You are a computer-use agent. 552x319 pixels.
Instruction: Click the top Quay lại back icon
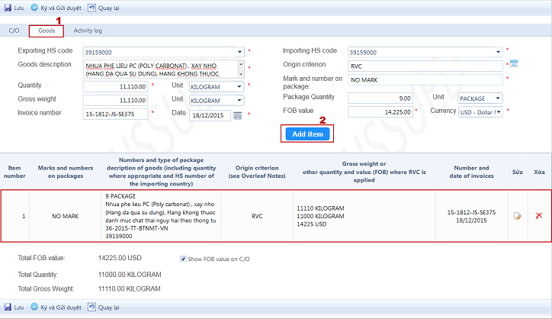tap(91, 8)
